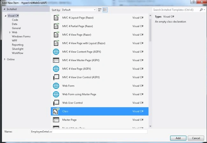
Task: Select the Visual C# node label
Action: tap(13, 16)
